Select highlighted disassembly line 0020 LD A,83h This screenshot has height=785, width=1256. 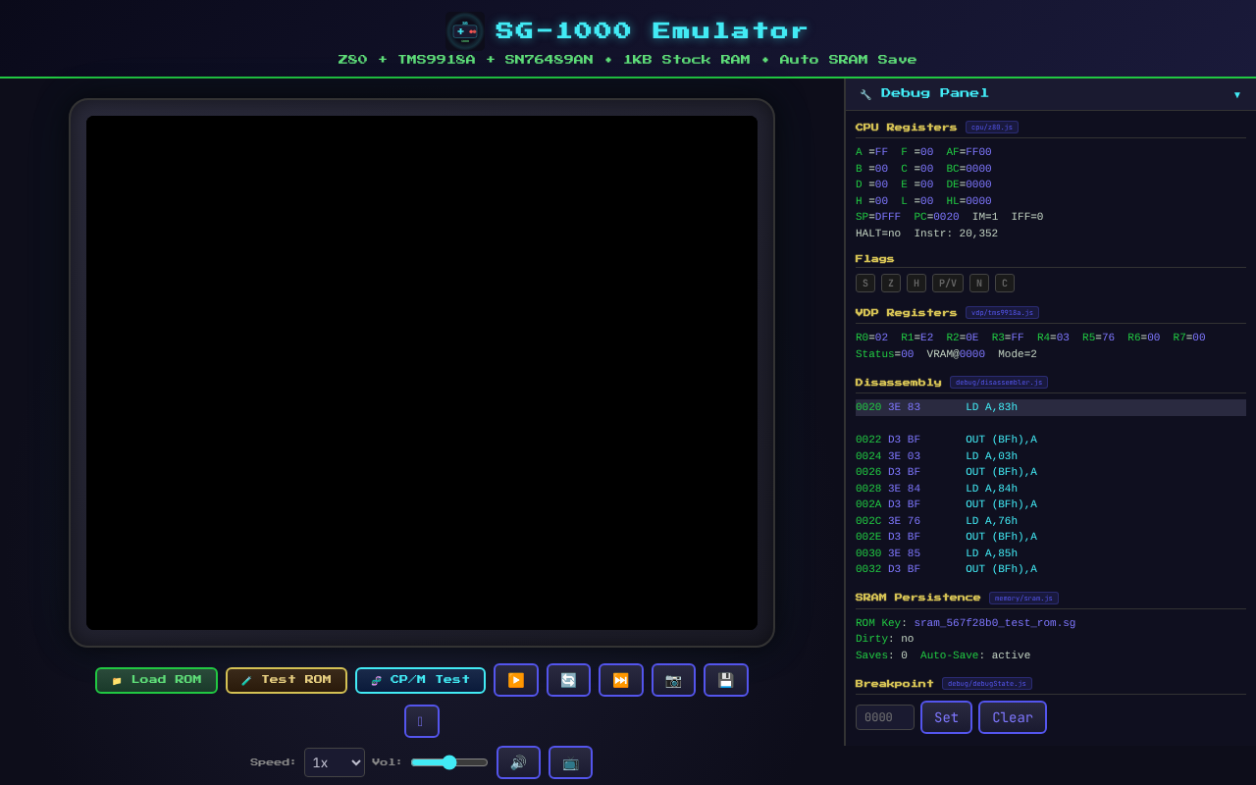[1051, 407]
